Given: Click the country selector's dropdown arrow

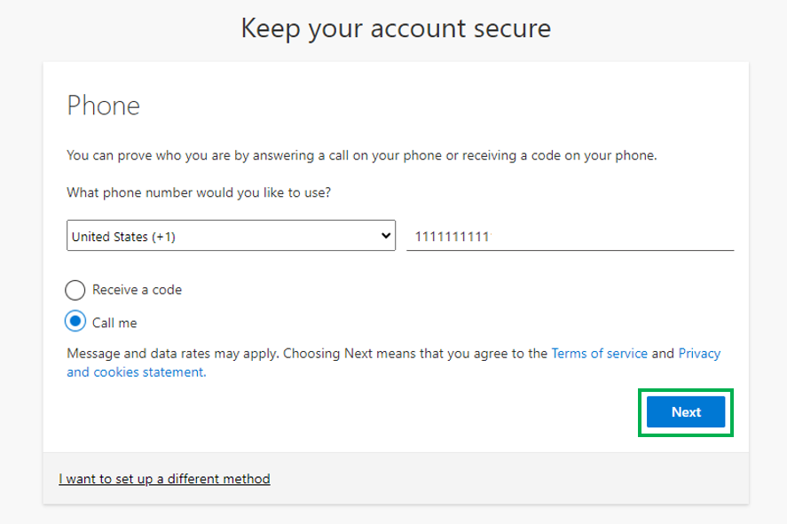Looking at the screenshot, I should pos(385,236).
